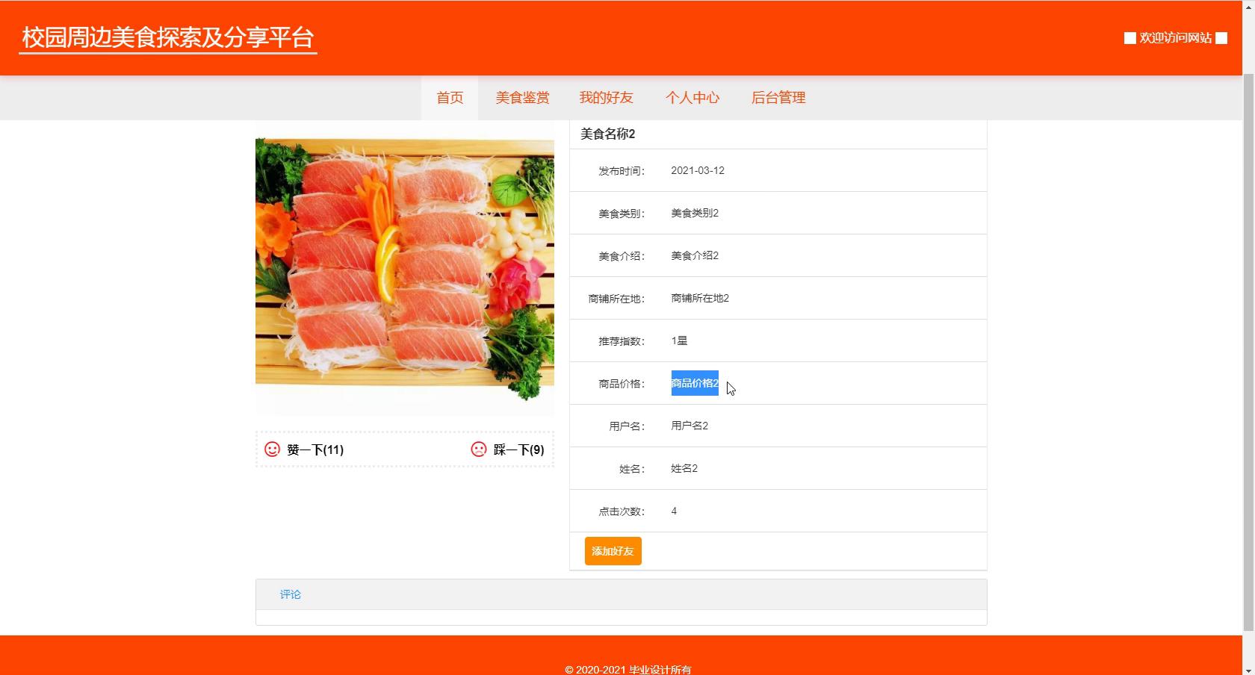1255x675 pixels.
Task: Click the site title 校园周边美食探索及分享平台
Action: tap(168, 37)
